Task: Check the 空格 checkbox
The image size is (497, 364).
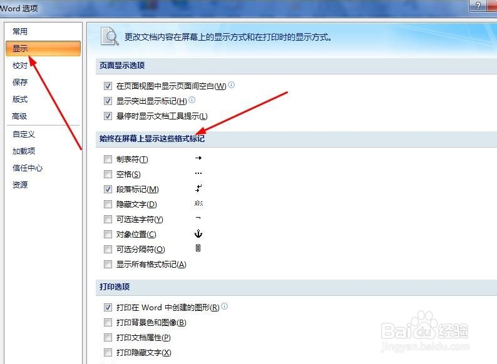Action: tap(108, 174)
